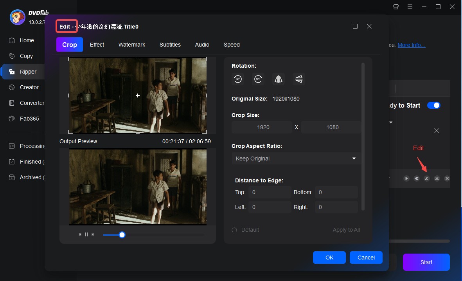462x281 pixels.
Task: Pause the preview playback
Action: click(x=86, y=234)
